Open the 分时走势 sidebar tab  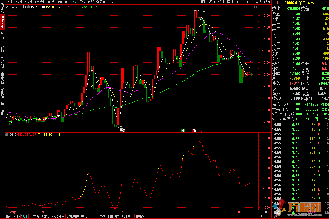coord(2,7)
